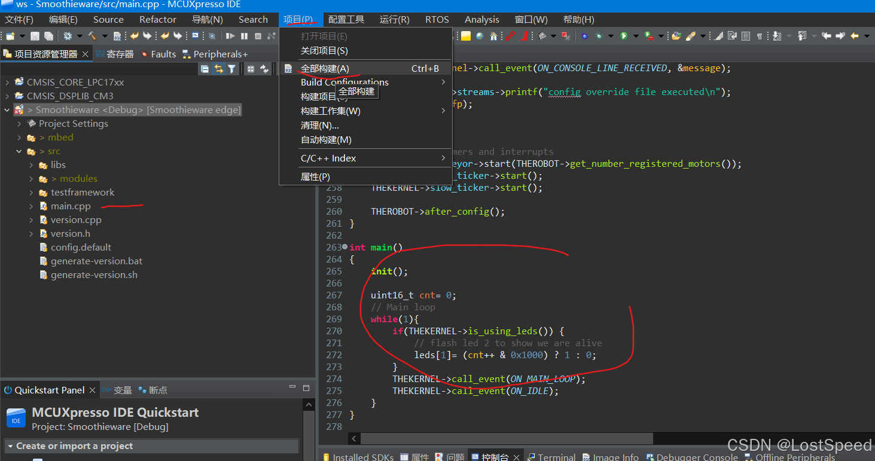Switch to the Faults tab
This screenshot has height=461, width=875.
[158, 54]
